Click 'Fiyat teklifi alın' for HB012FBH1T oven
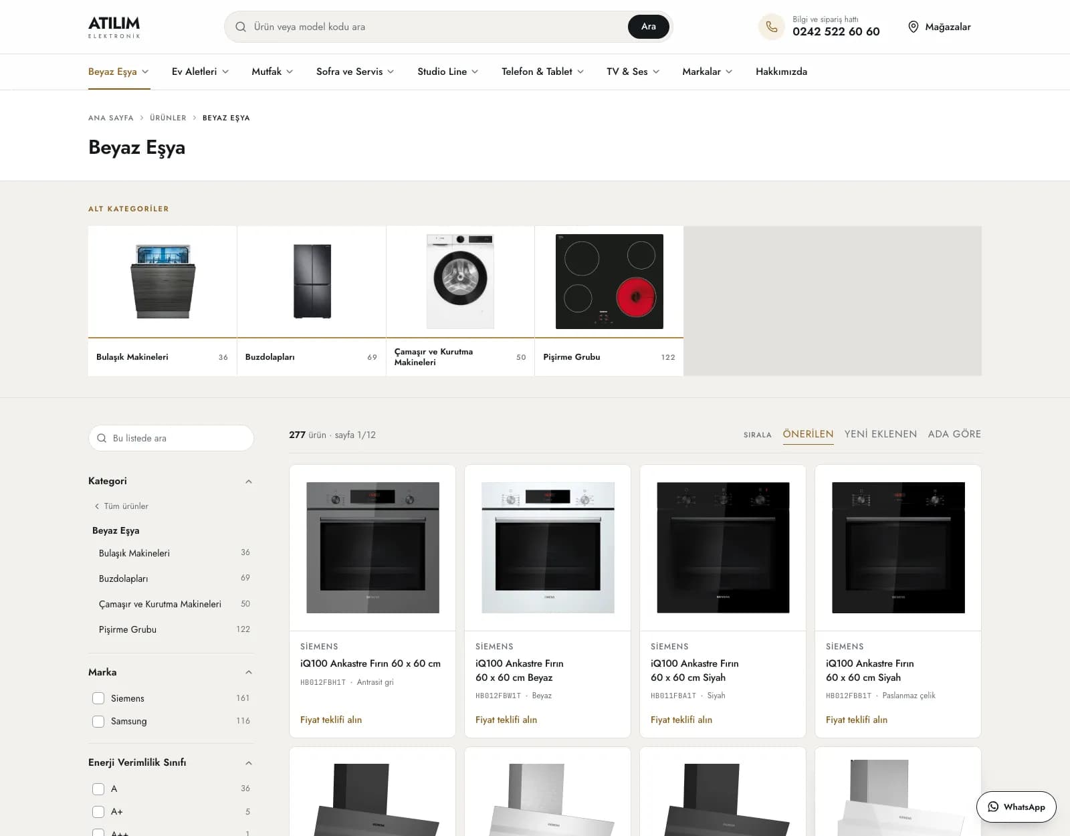This screenshot has height=836, width=1070. [x=331, y=720]
